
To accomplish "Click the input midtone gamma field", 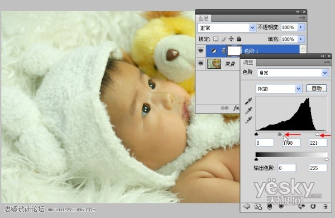I will pyautogui.click(x=291, y=143).
